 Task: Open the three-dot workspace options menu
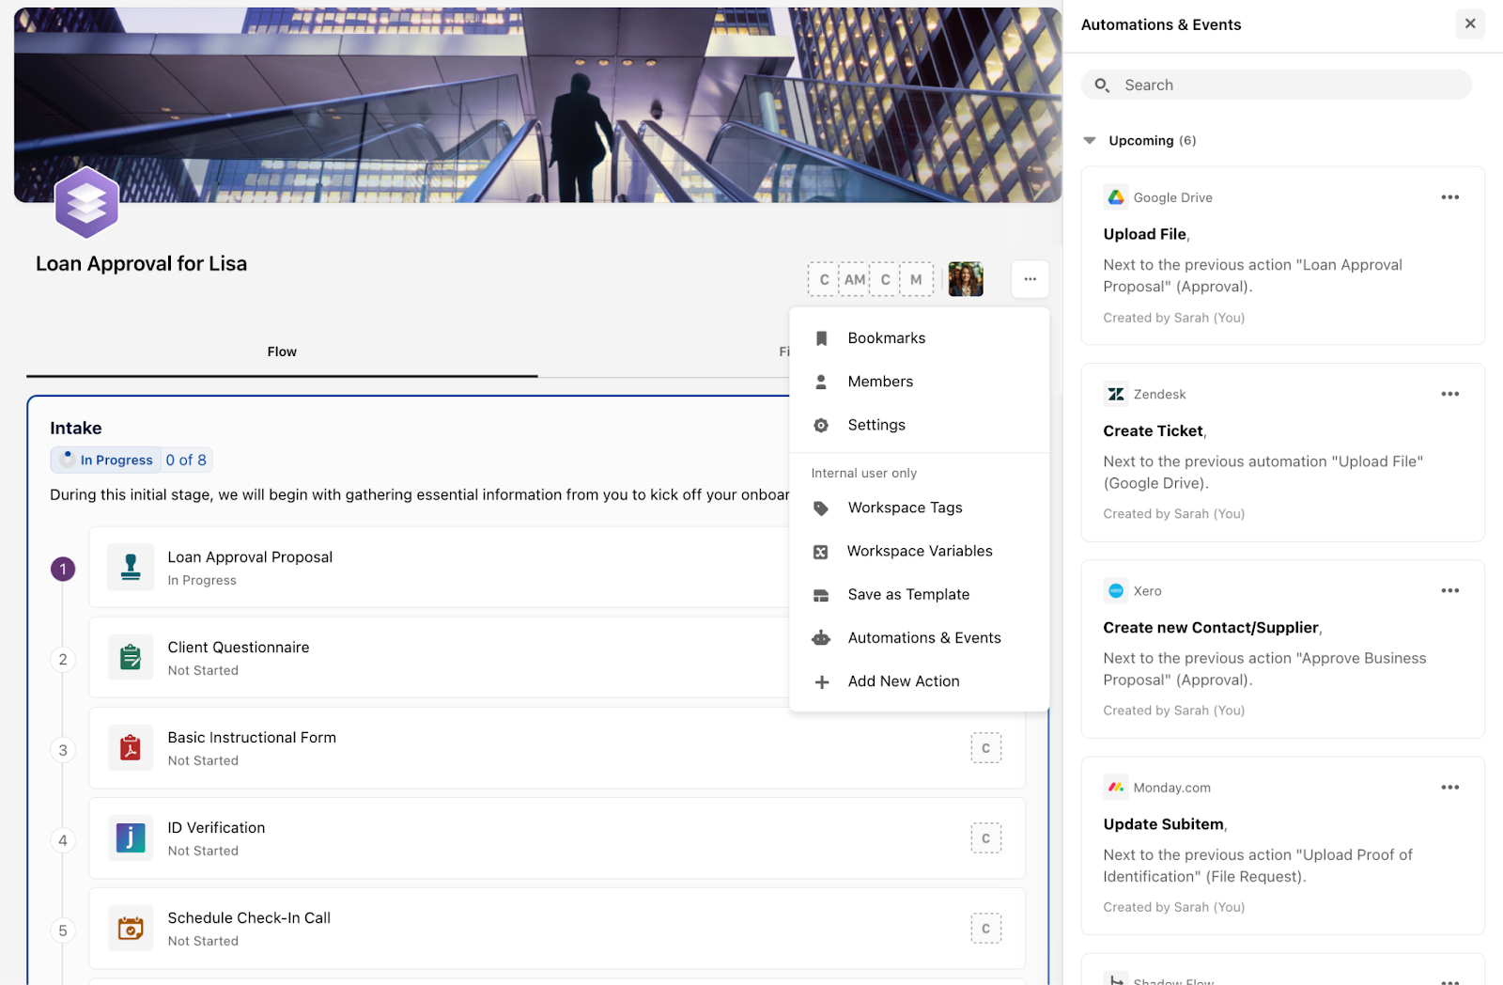pos(1030,279)
